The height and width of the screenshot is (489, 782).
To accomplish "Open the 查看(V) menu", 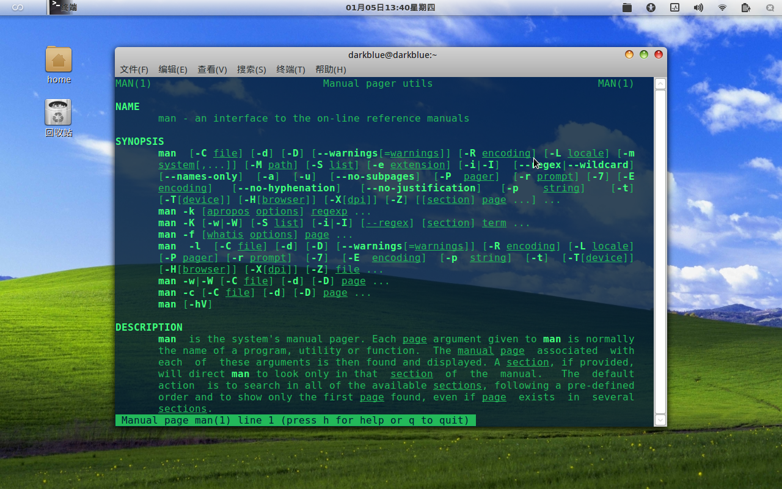I will 212,70.
